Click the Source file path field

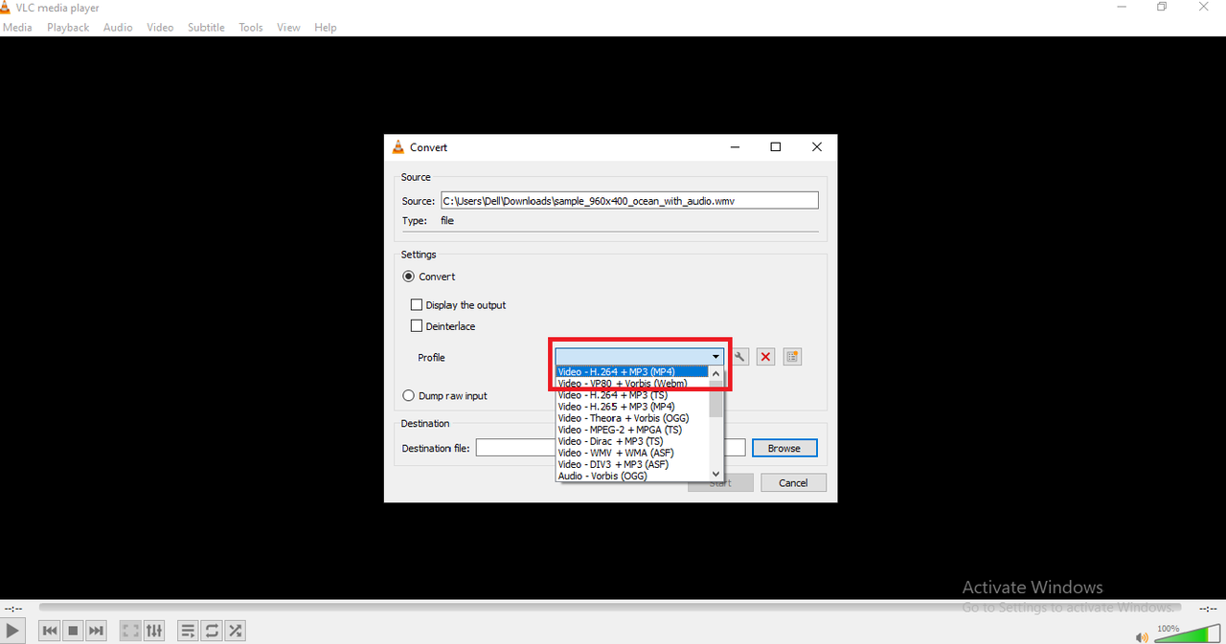coord(629,201)
